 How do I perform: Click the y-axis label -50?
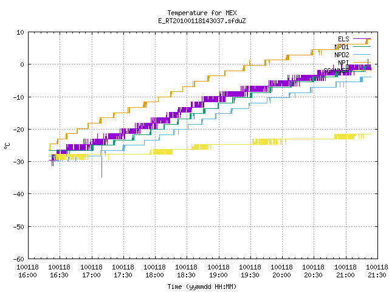point(19,227)
